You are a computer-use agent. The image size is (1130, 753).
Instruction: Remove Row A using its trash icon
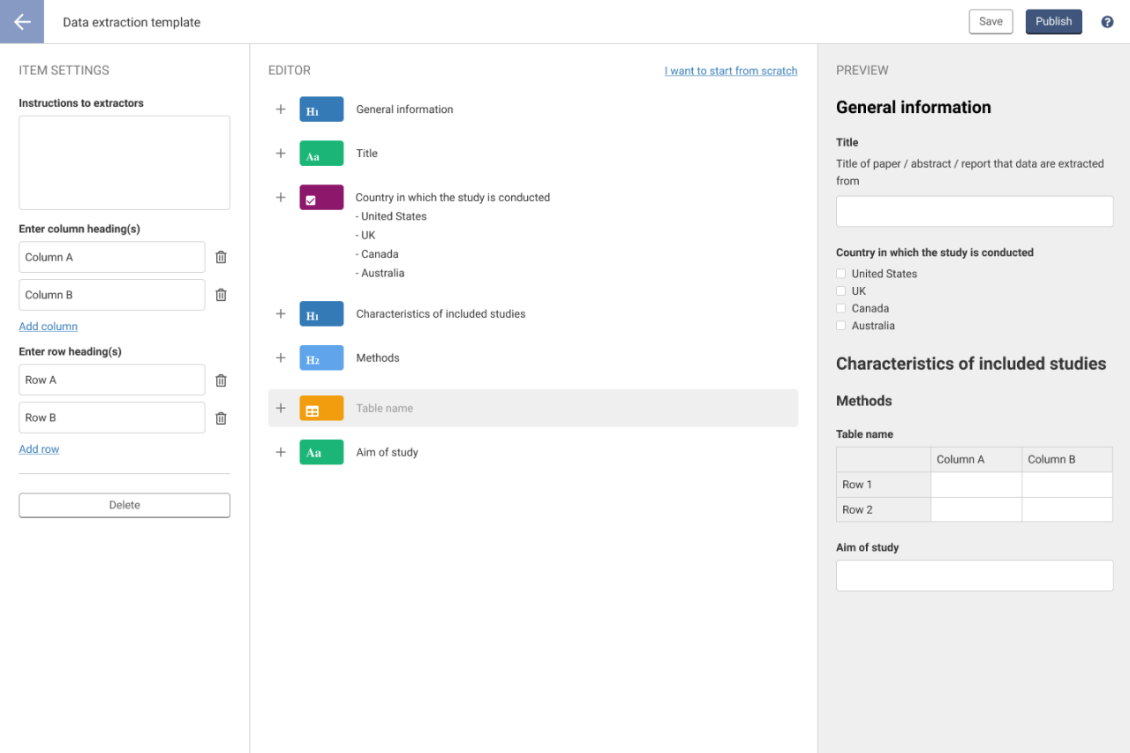tap(221, 380)
